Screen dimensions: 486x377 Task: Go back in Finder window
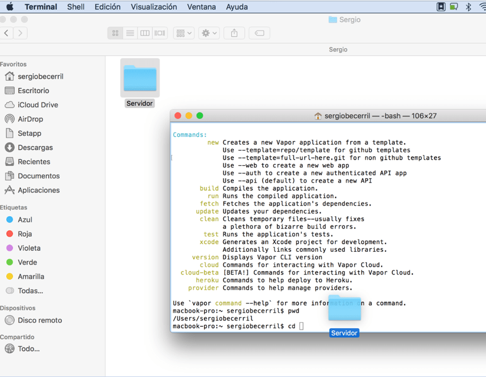(6, 33)
